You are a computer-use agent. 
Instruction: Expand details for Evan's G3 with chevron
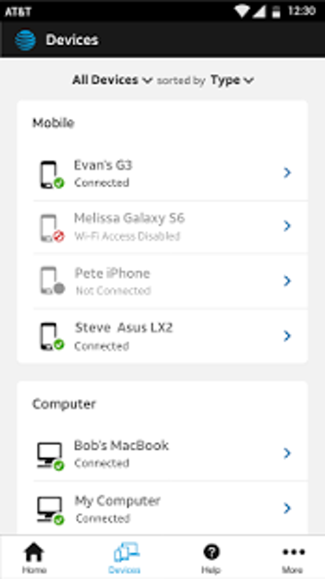pyautogui.click(x=288, y=172)
